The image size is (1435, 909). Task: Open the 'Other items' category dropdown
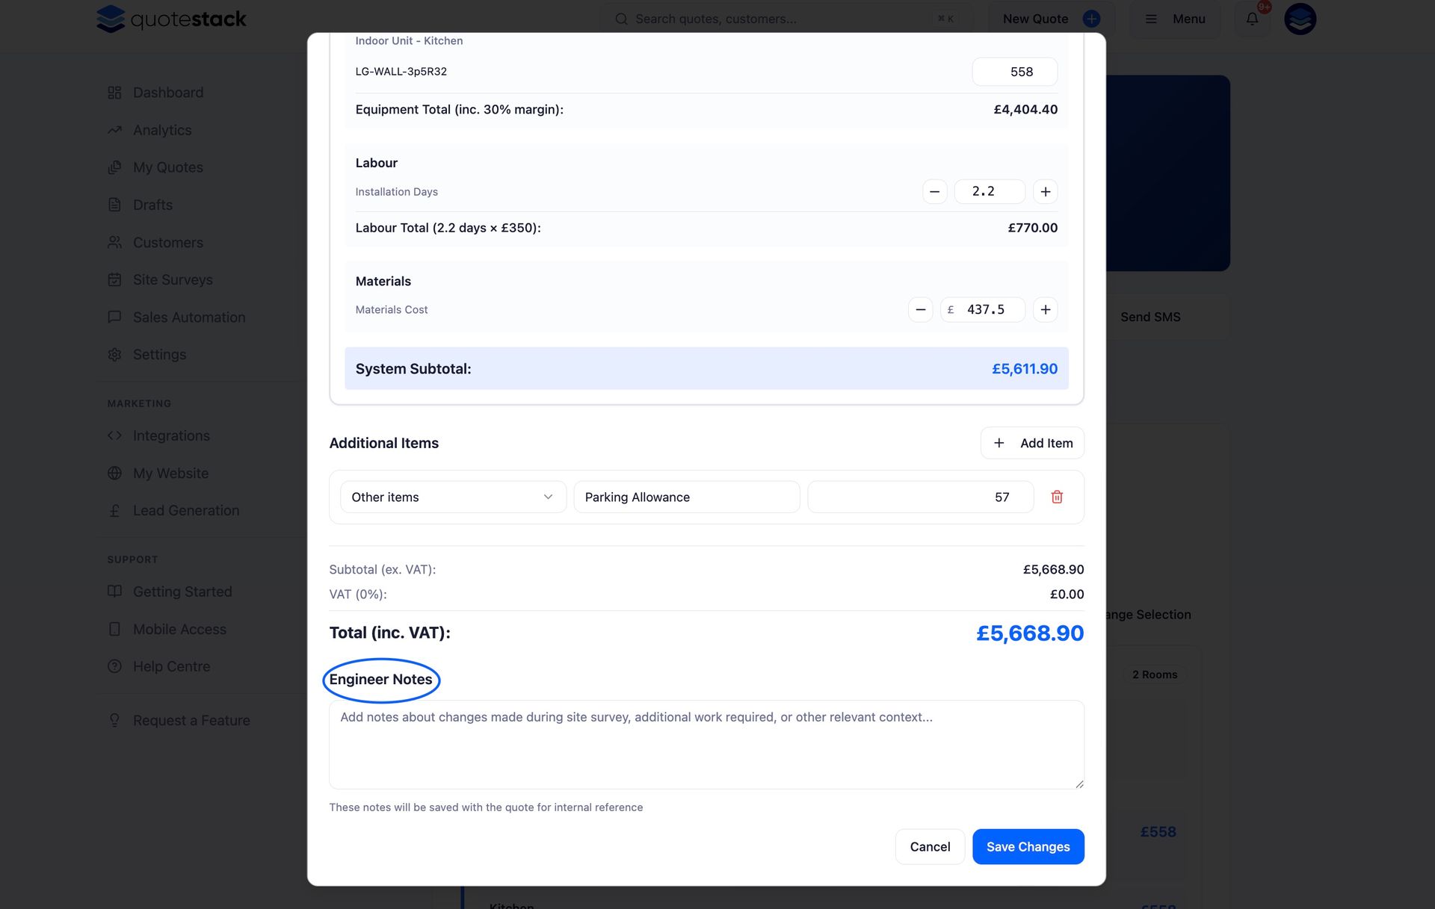[452, 497]
